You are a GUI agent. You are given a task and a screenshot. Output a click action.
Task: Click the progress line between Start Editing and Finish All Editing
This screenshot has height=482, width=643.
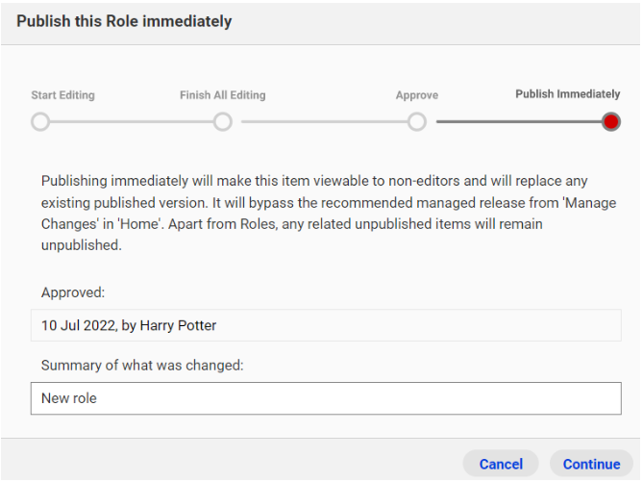[x=132, y=122]
